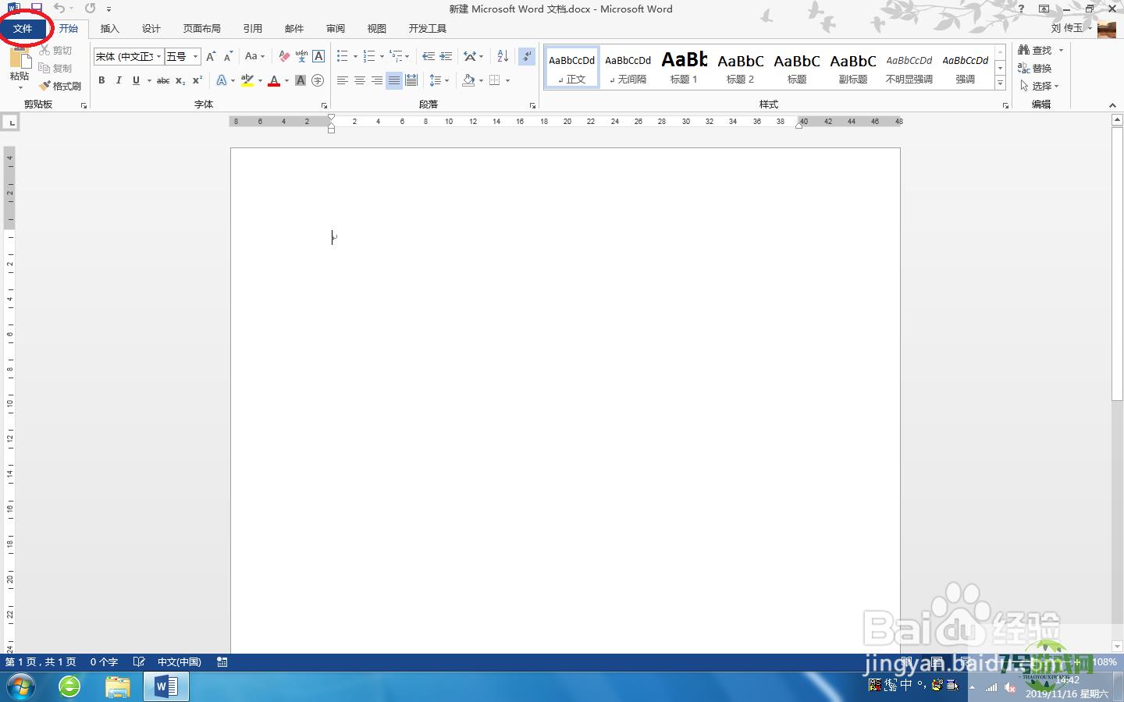The image size is (1124, 702).
Task: Open the 选择 (Select) dropdown
Action: [x=1039, y=86]
